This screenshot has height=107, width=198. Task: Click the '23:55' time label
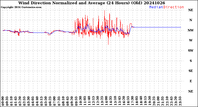(180, 101)
